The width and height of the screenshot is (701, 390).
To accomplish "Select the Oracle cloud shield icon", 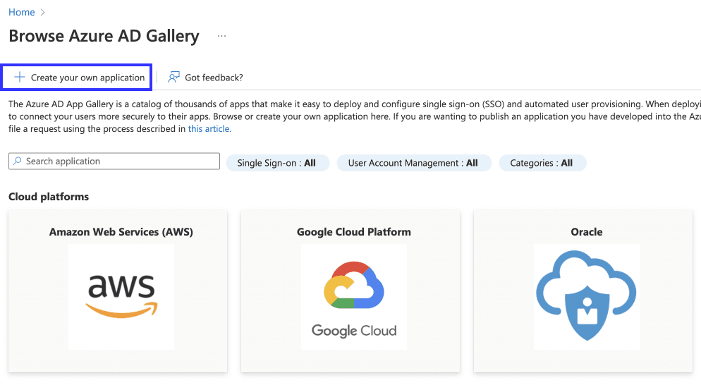I will (587, 296).
